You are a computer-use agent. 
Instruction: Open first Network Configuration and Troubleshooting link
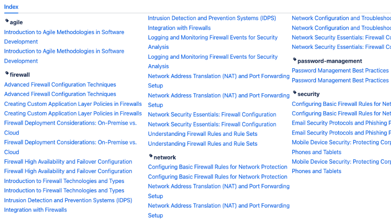coord(341,18)
